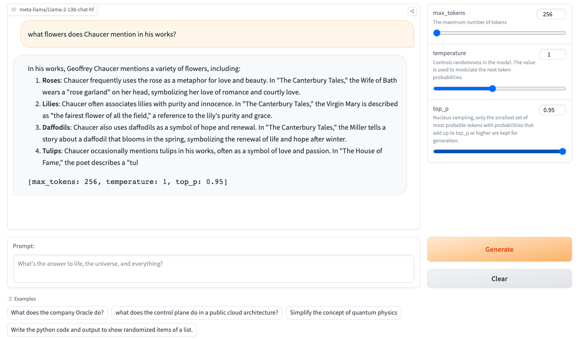
Task: Click the max_tokens slider track
Action: [499, 33]
